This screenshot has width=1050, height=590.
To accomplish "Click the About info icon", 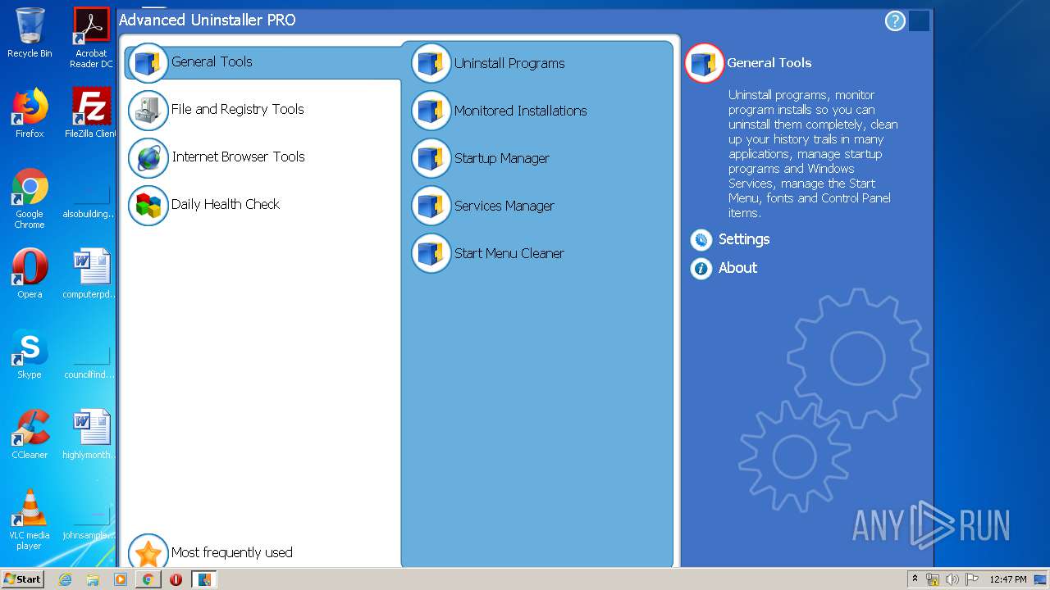I will pos(701,268).
